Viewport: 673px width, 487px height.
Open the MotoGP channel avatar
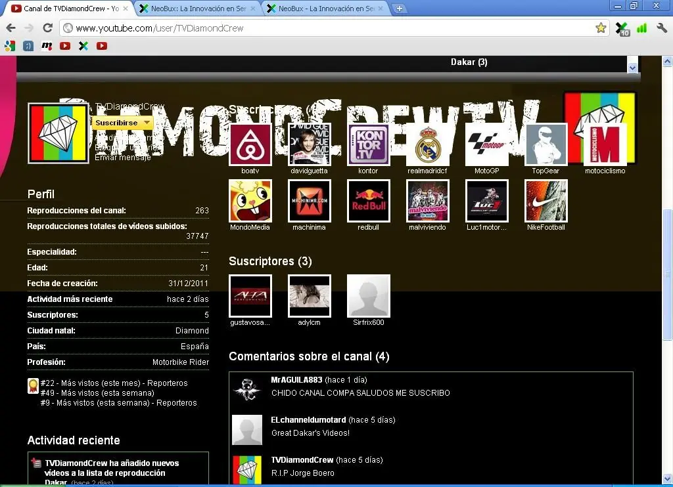pyautogui.click(x=487, y=144)
